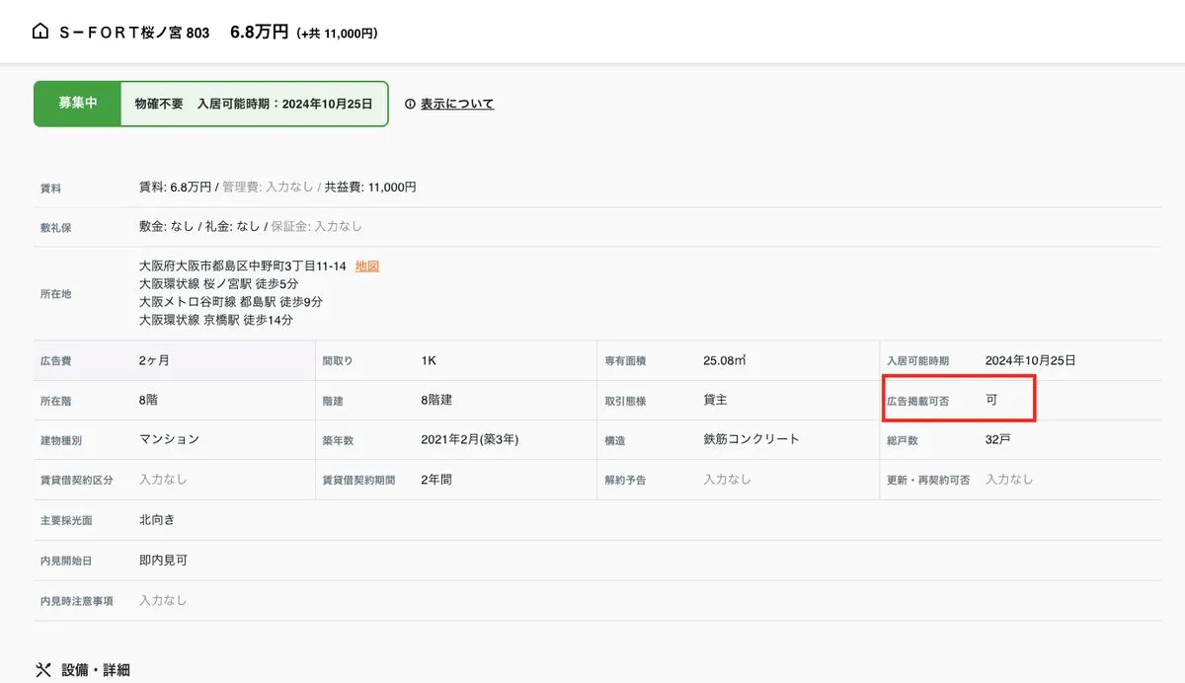Click the 所在階 label
The width and height of the screenshot is (1185, 683).
click(56, 402)
